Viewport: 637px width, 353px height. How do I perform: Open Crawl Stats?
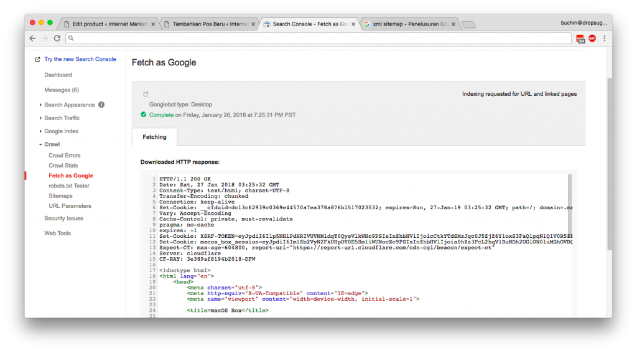63,166
